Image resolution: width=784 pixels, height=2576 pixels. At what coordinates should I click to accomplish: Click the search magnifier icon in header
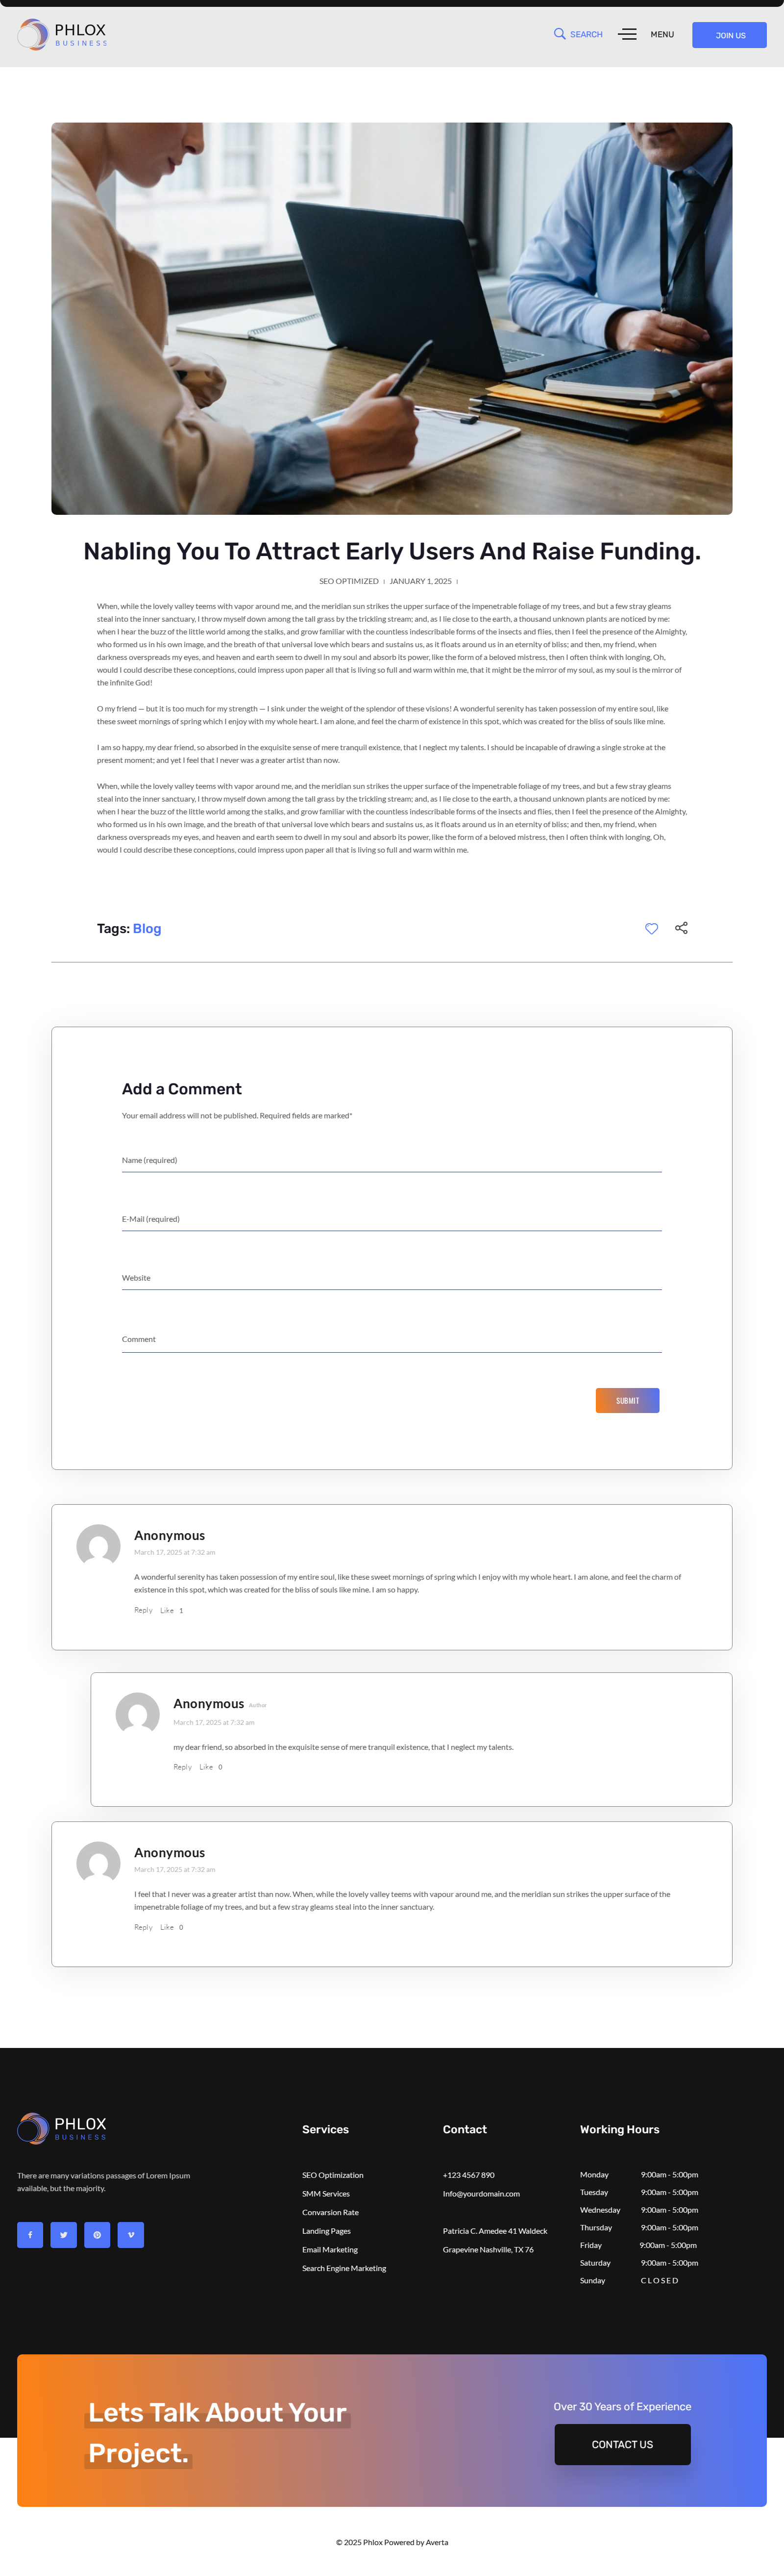(560, 34)
